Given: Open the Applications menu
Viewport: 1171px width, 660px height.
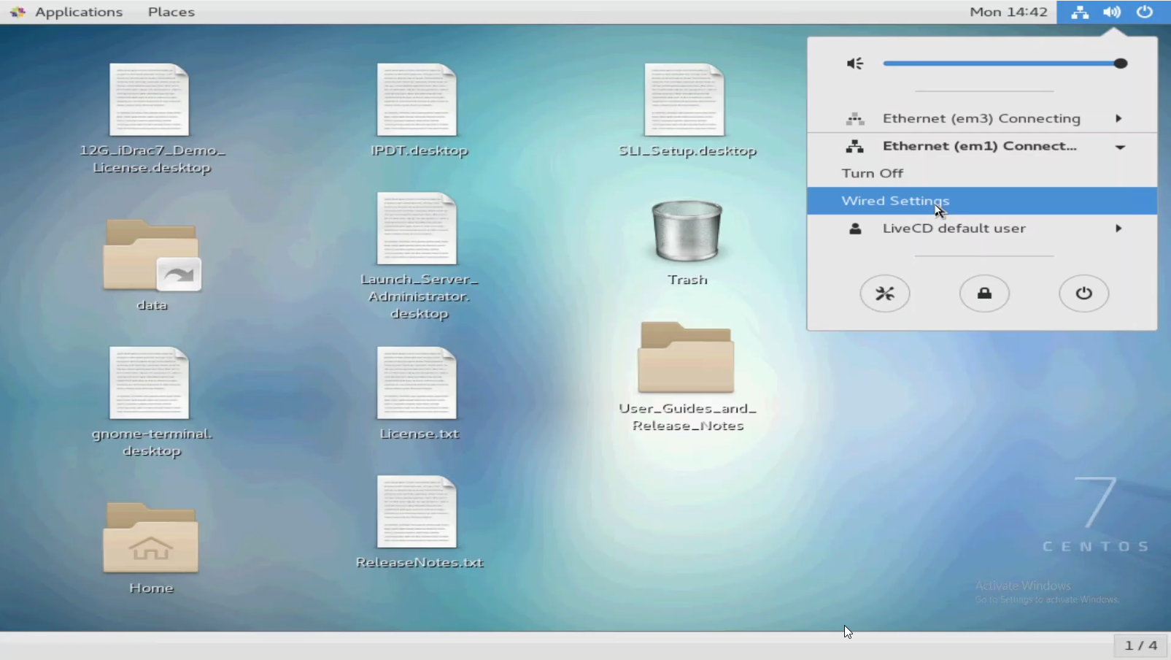Looking at the screenshot, I should pyautogui.click(x=78, y=12).
